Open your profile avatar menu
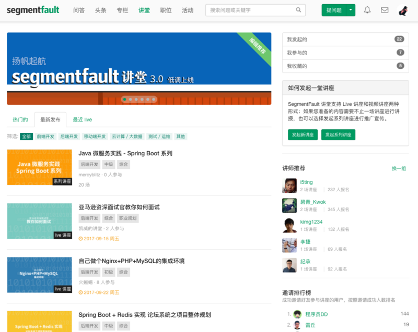The height and width of the screenshot is (332, 418). pyautogui.click(x=402, y=9)
